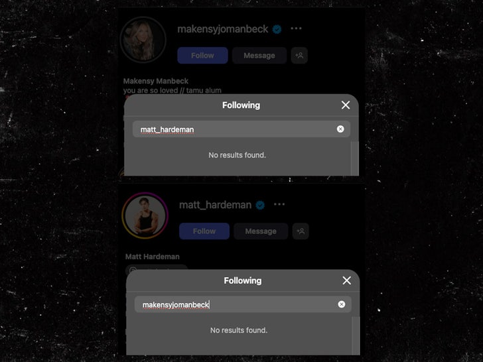Screen dimensions: 483x362
Task: Open the three-dot options for matt_hardeman
Action: (279, 204)
